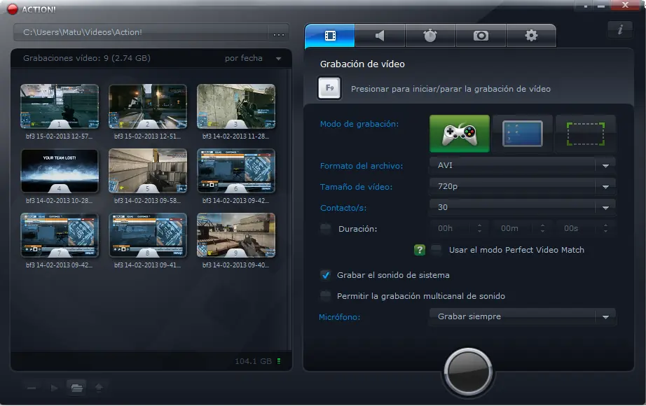The image size is (646, 406).
Task: Play the selected recording
Action: click(54, 388)
